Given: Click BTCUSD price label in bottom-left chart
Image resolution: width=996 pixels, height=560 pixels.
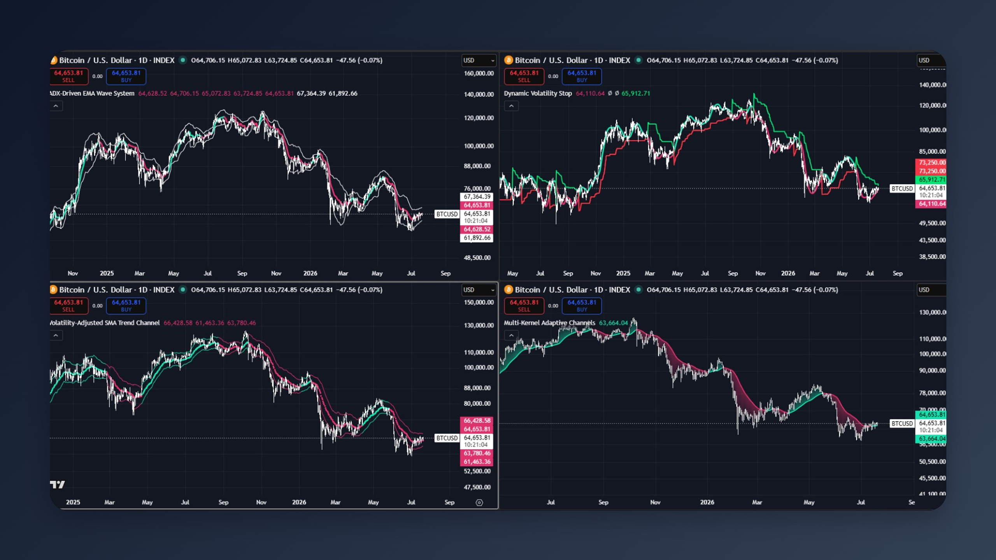Looking at the screenshot, I should pos(447,438).
